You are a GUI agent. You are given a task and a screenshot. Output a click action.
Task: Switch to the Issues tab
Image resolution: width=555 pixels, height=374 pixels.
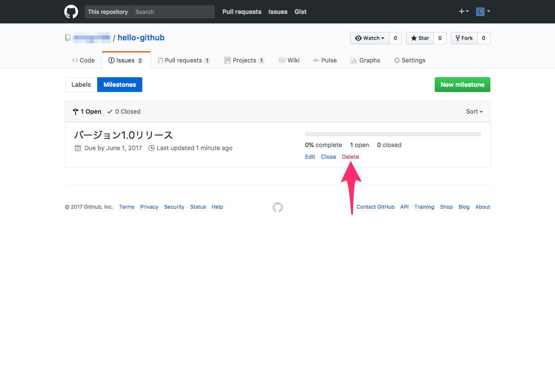125,60
